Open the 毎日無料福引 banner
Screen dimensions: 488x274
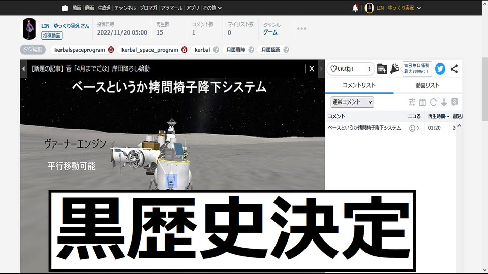point(417,68)
